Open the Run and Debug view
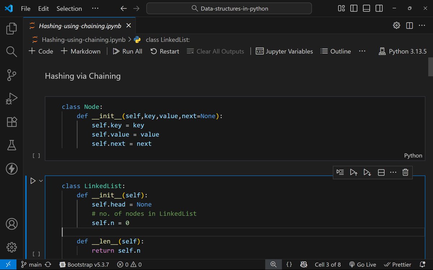This screenshot has width=433, height=270. click(11, 98)
